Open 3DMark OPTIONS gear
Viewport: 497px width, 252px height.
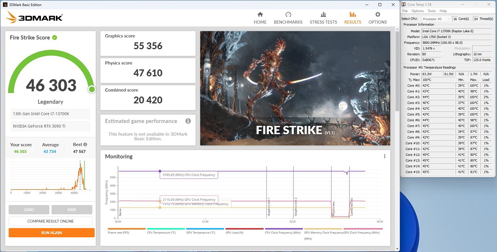pyautogui.click(x=378, y=18)
